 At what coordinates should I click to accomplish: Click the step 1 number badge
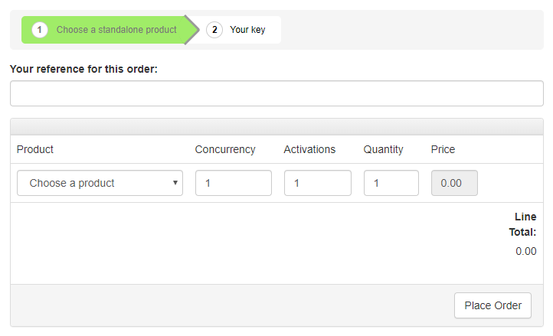40,30
